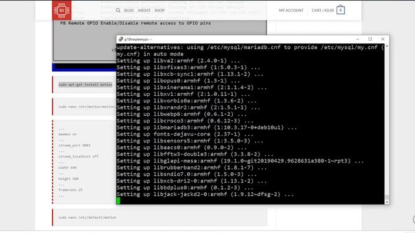Click the fonts-dejavu-core terminal line
Image resolution: width=415 pixels, height=233 pixels.
click(185, 134)
